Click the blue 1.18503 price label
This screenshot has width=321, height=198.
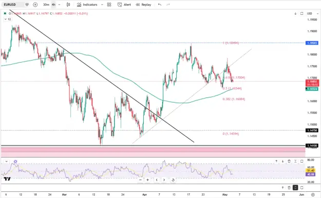point(312,43)
